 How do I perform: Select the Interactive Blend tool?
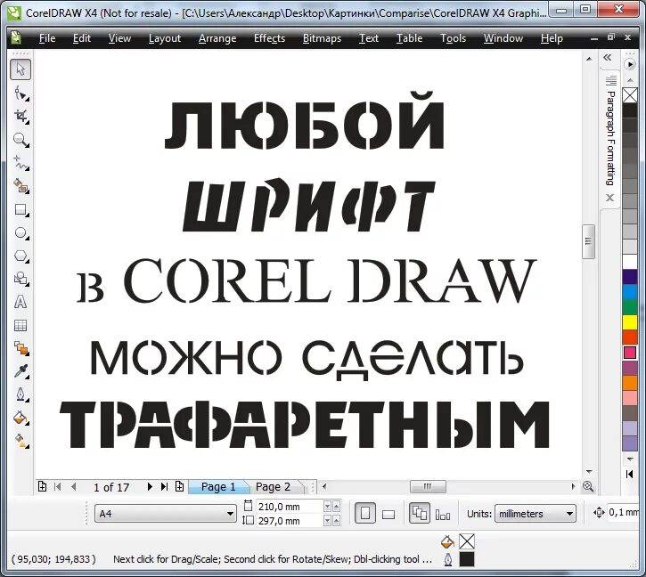pyautogui.click(x=20, y=348)
